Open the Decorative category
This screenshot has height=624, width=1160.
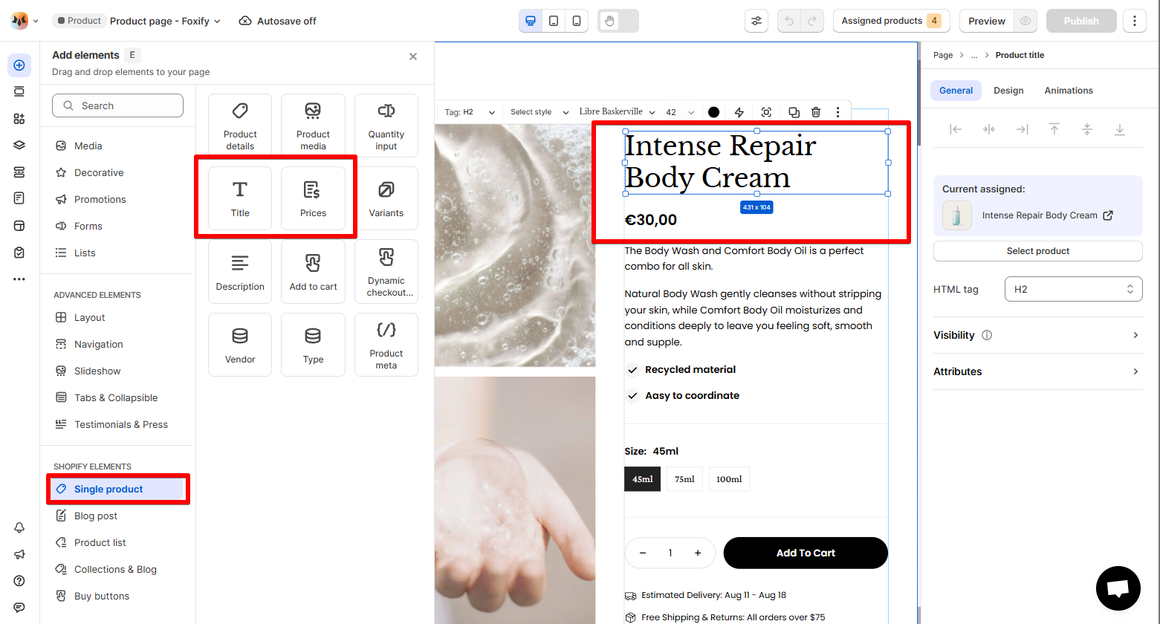(x=119, y=172)
